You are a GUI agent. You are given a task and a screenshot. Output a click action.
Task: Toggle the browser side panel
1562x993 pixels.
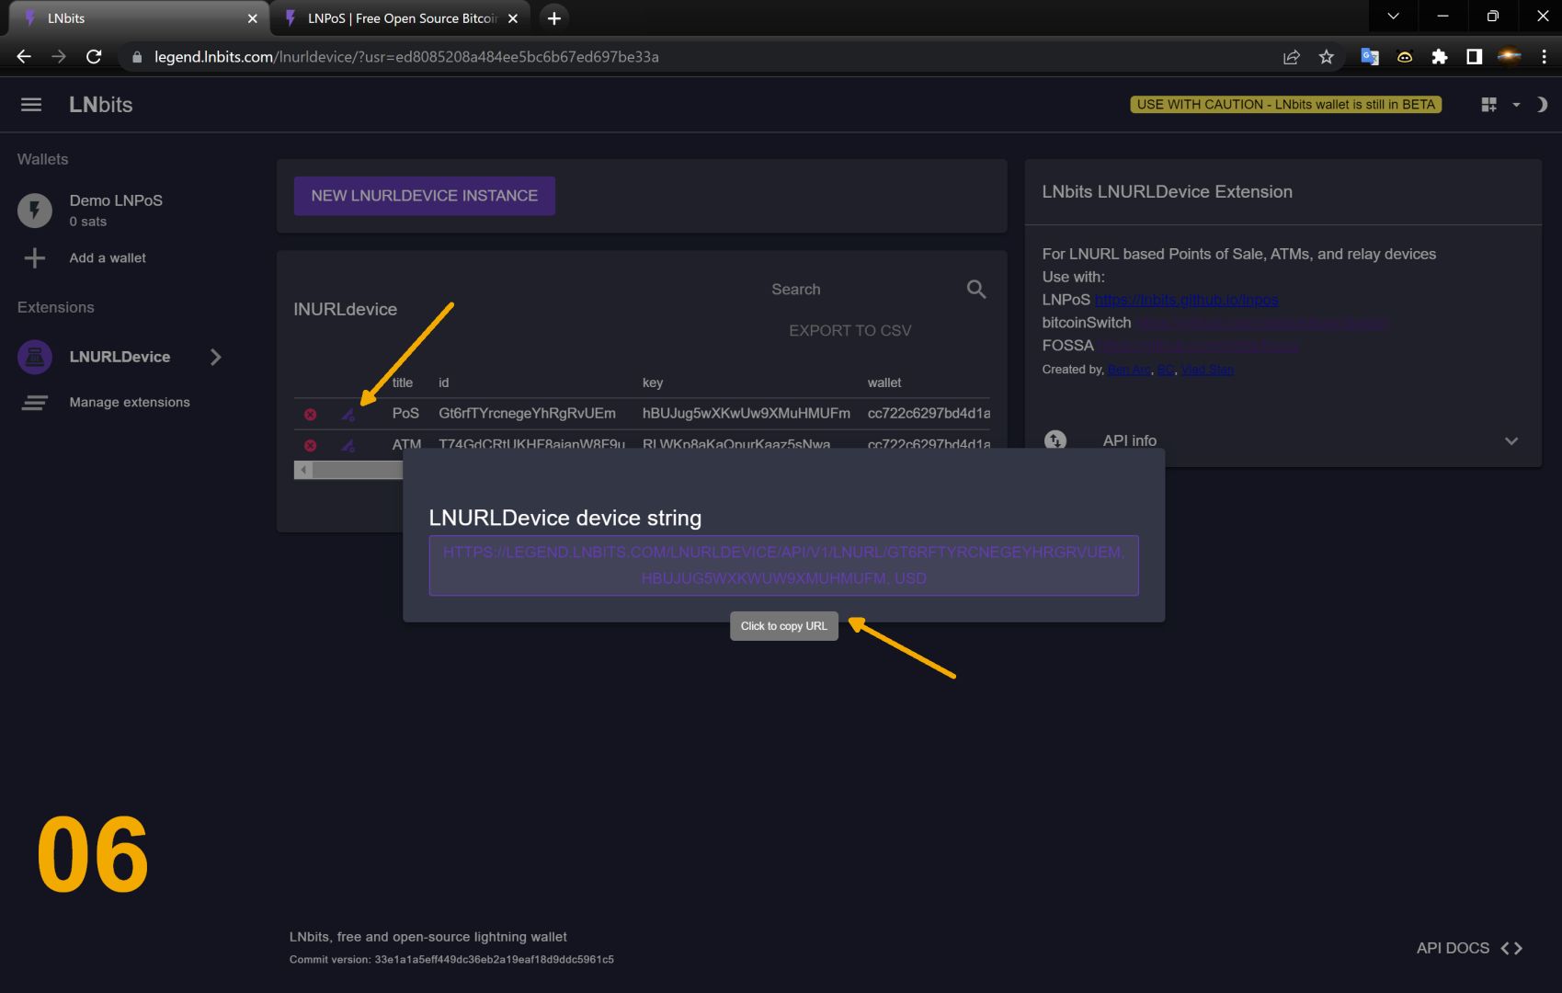[1474, 57]
